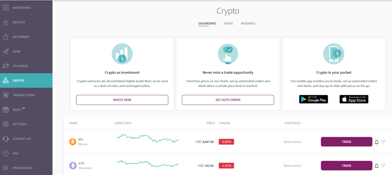
Task: Open Promotions in the sidebar
Action: pos(22,168)
